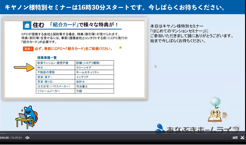Image resolution: width=246 pixels, height=145 pixels.
Task: Click the クリーンケア table cell
Action: click(94, 67)
